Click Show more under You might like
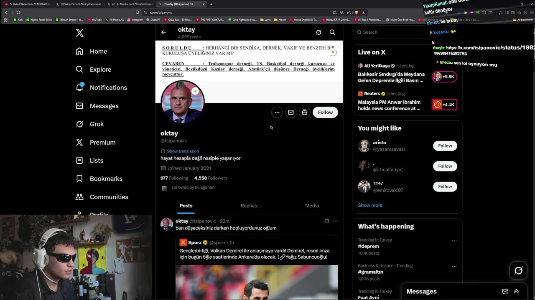 (x=370, y=205)
